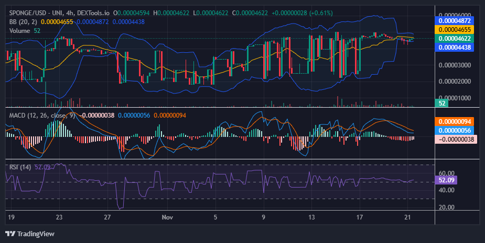Click the orange 0.00000094 MACD signal tag

tap(455, 121)
